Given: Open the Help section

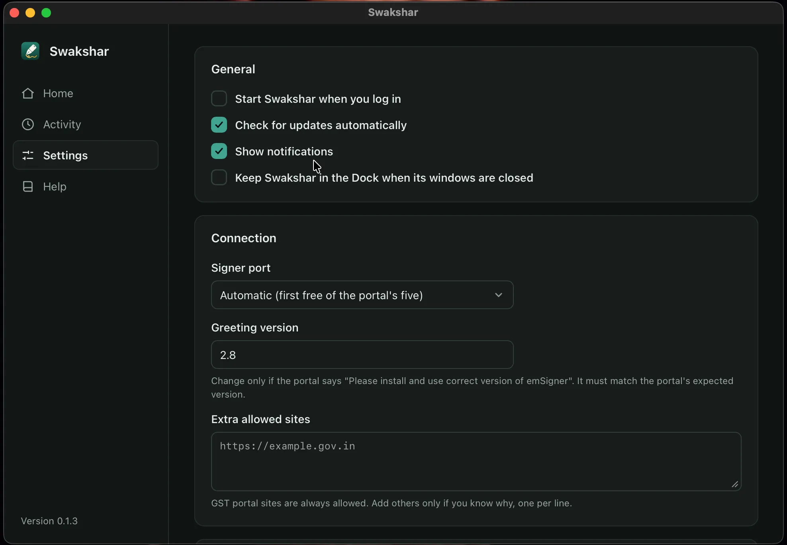Looking at the screenshot, I should click(86, 186).
